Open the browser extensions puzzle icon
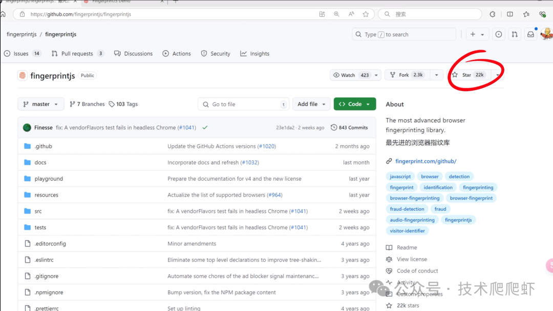This screenshot has width=553, height=311. [x=493, y=14]
